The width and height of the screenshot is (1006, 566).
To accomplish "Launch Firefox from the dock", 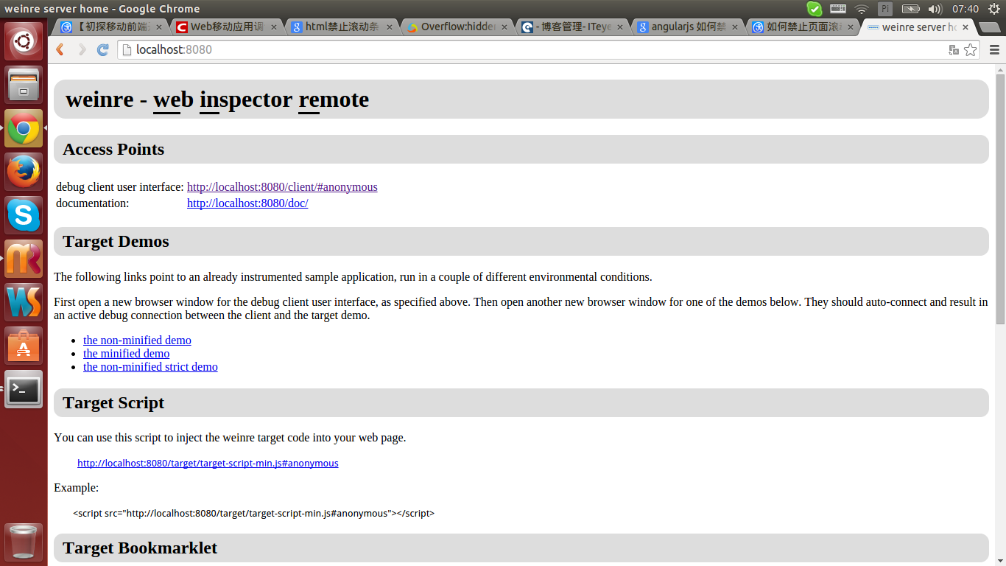I will 24,172.
